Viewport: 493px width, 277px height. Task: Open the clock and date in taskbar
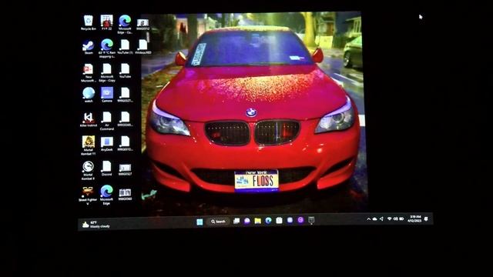pos(414,219)
